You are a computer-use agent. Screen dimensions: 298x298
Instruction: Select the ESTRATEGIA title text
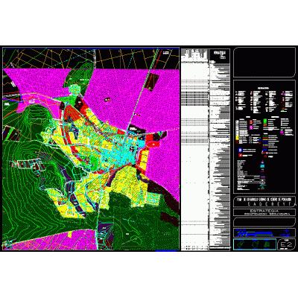(264, 211)
